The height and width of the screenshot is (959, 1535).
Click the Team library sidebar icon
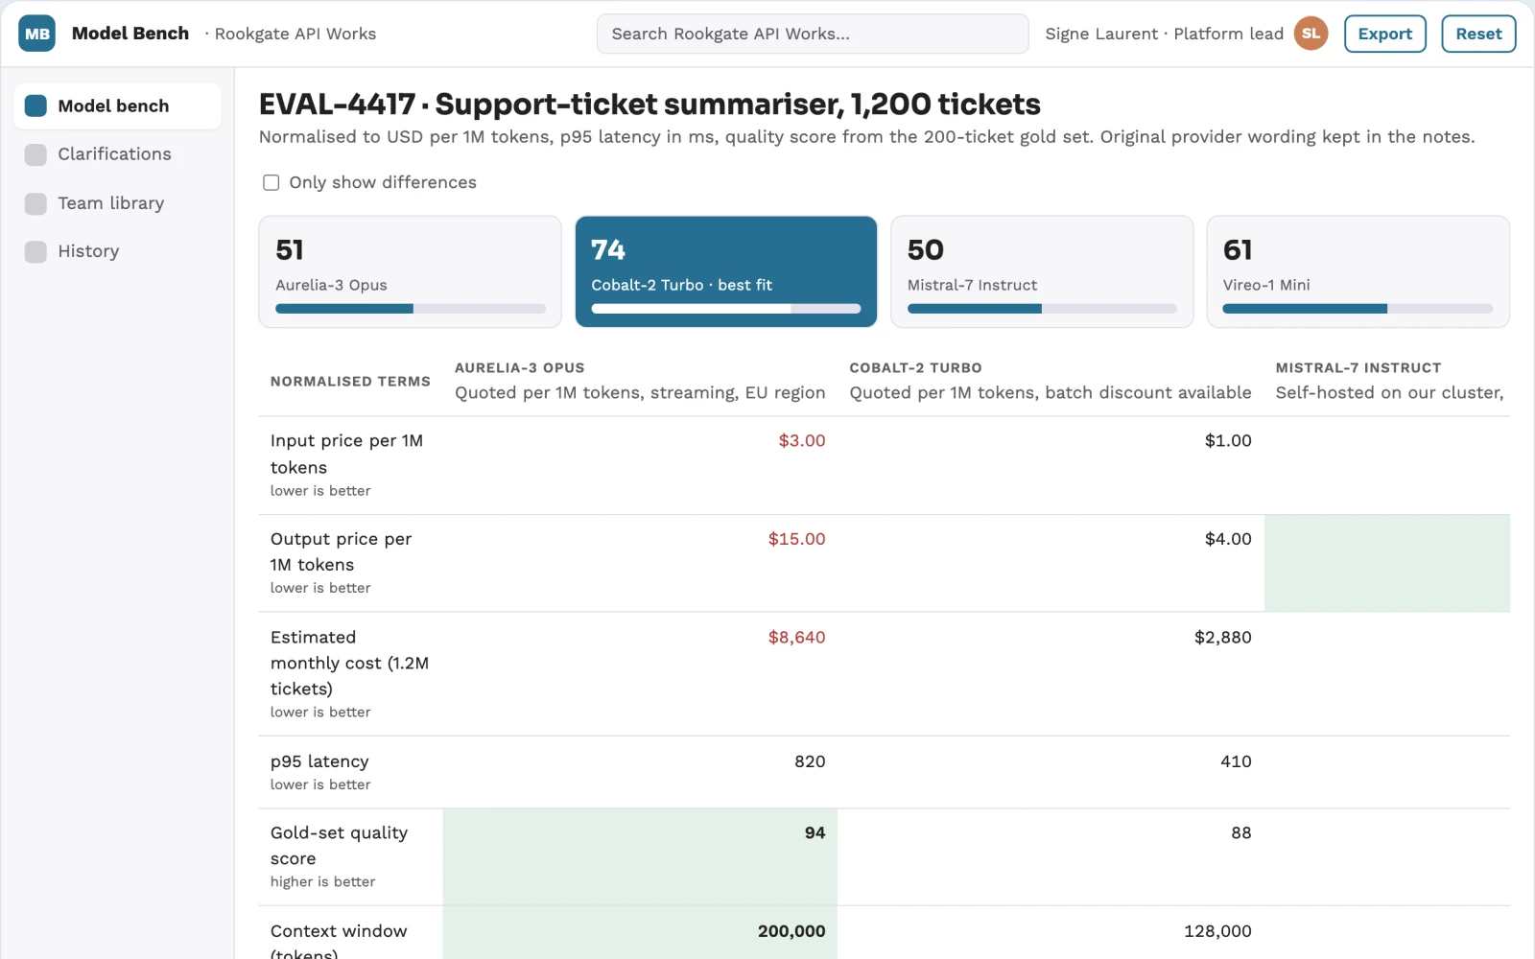pyautogui.click(x=35, y=203)
